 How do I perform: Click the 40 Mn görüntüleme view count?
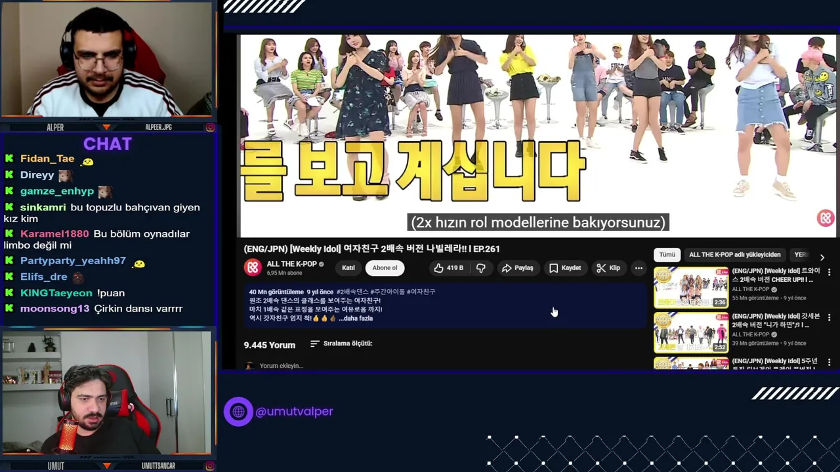coord(276,292)
